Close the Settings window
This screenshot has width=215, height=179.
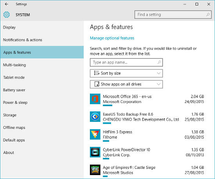click(209, 4)
